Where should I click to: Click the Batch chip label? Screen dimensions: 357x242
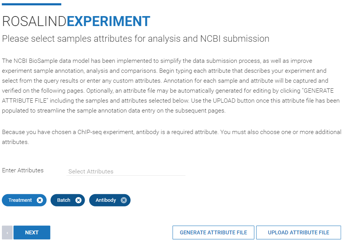pos(64,200)
